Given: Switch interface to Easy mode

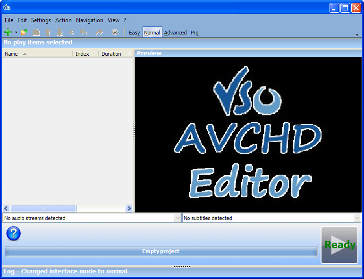Looking at the screenshot, I should coord(135,33).
